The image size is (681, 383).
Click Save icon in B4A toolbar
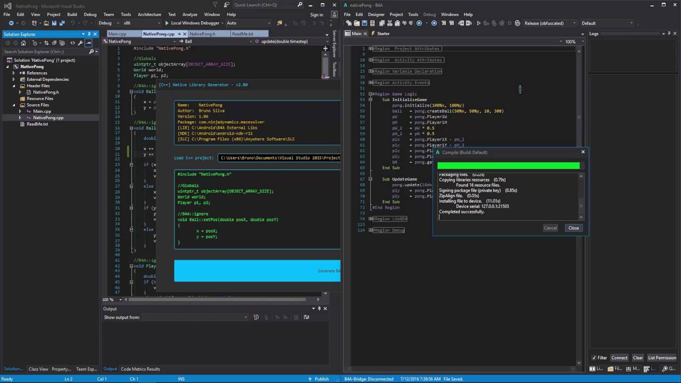click(364, 23)
